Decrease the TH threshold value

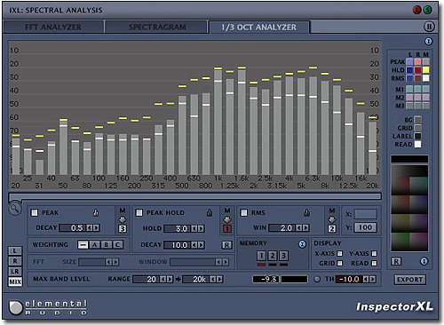click(366, 279)
